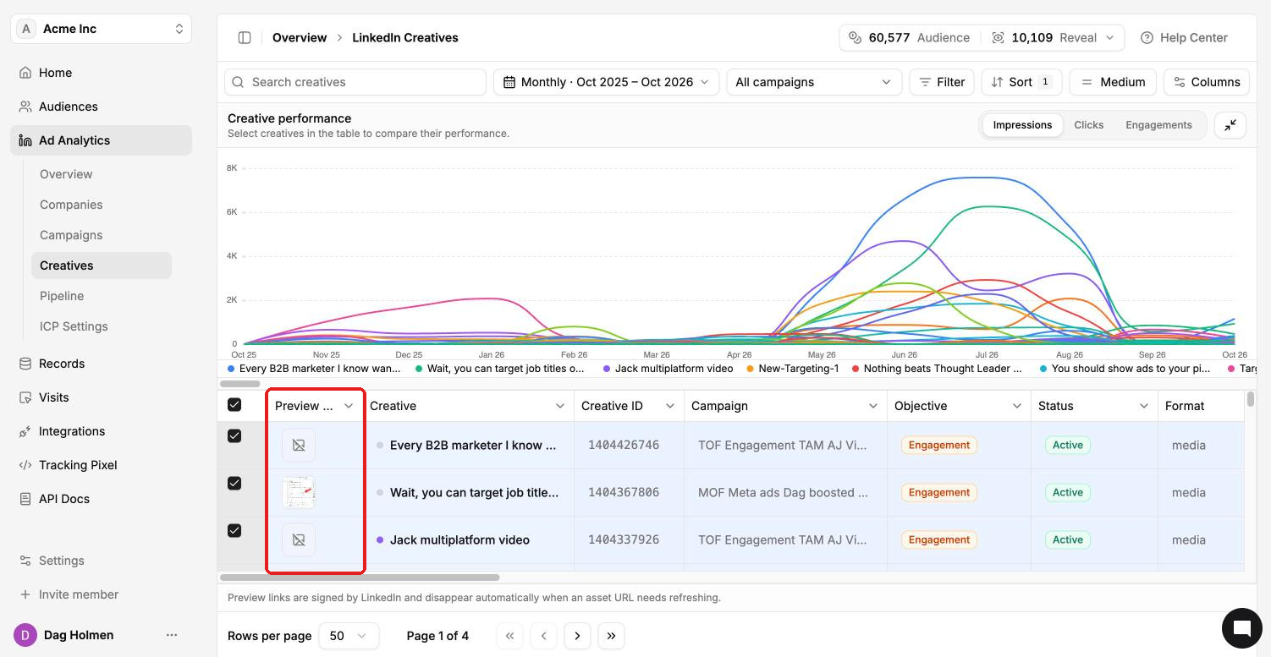
Task: Uncheck the Every B2B marketer row checkbox
Action: (x=234, y=436)
